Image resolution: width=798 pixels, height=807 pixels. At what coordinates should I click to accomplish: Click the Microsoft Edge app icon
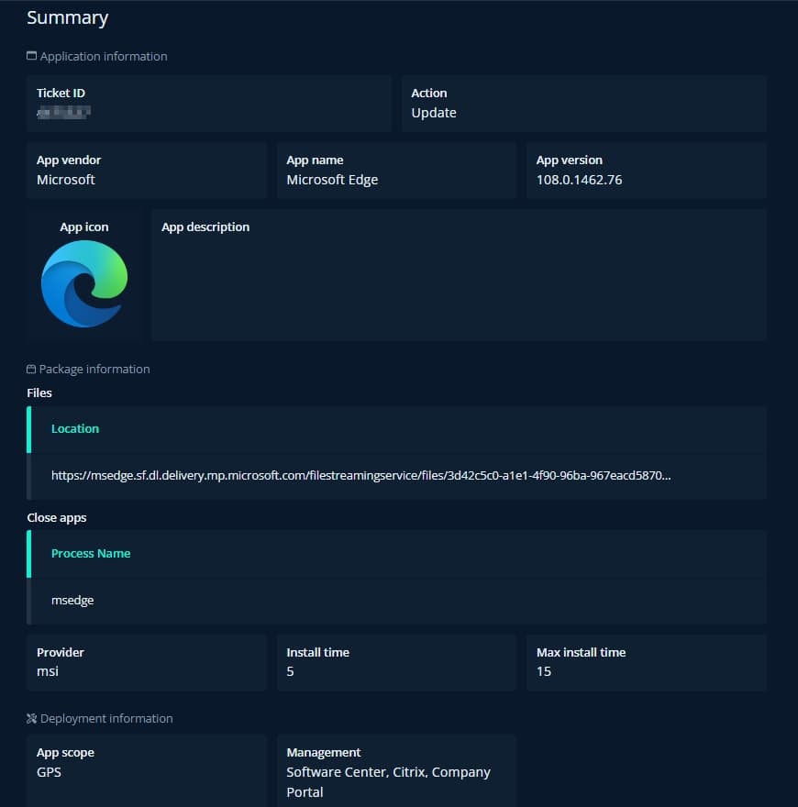(x=84, y=283)
